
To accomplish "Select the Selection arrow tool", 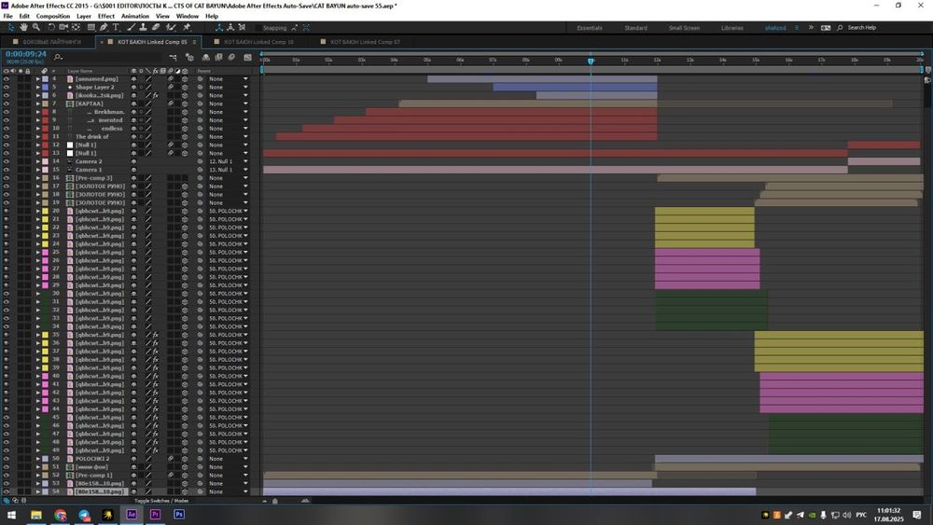I will tap(11, 27).
